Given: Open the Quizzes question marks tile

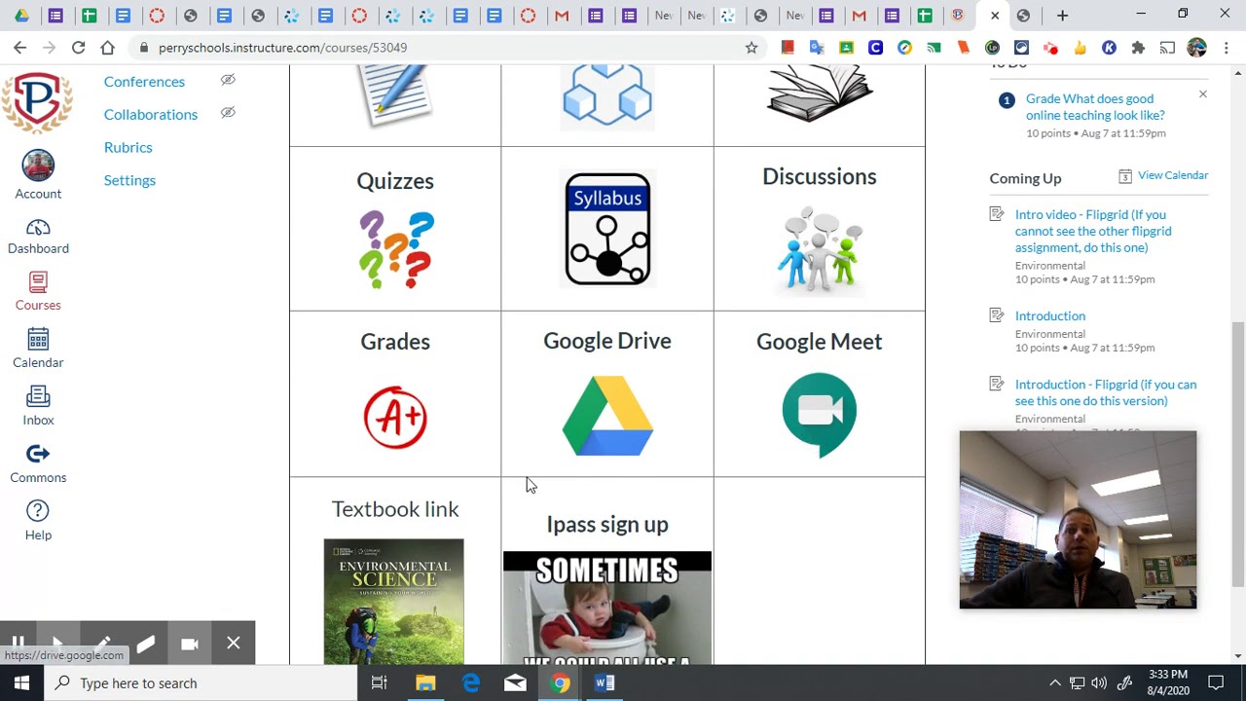Looking at the screenshot, I should point(395,250).
